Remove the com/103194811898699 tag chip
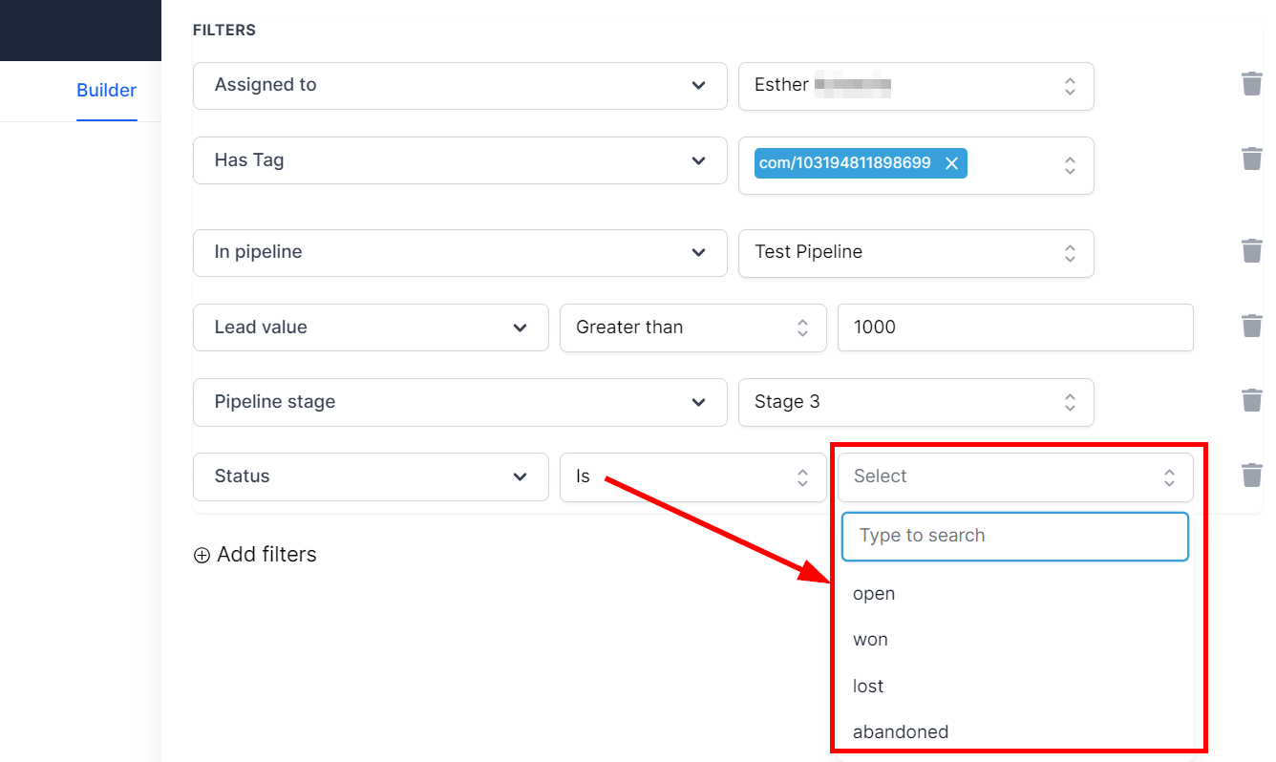1276x762 pixels. tap(951, 163)
